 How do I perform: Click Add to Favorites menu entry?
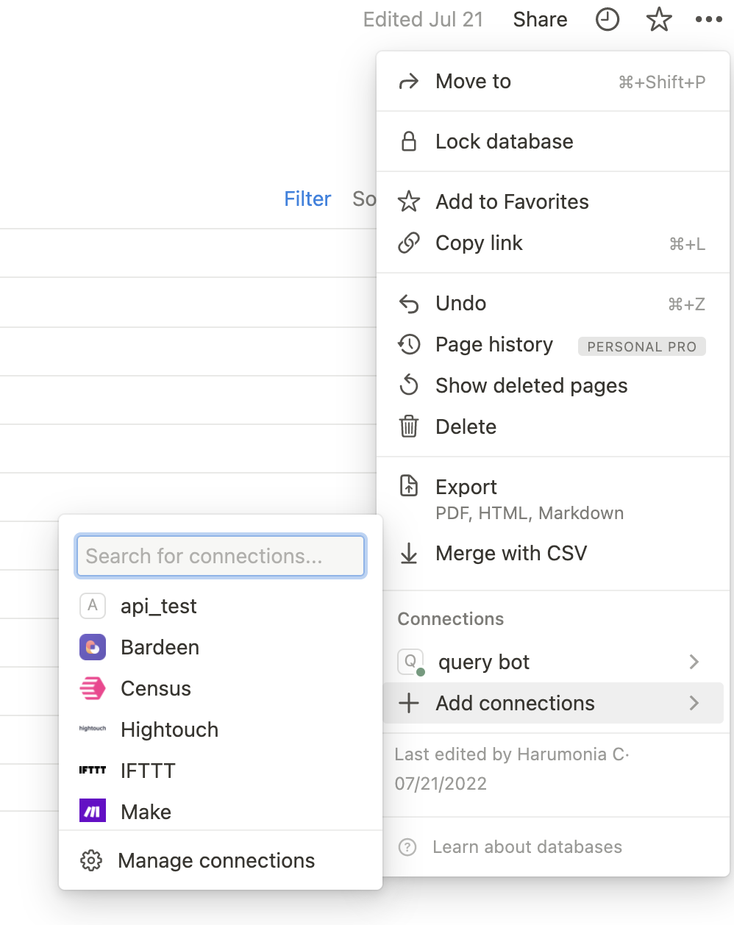click(512, 201)
